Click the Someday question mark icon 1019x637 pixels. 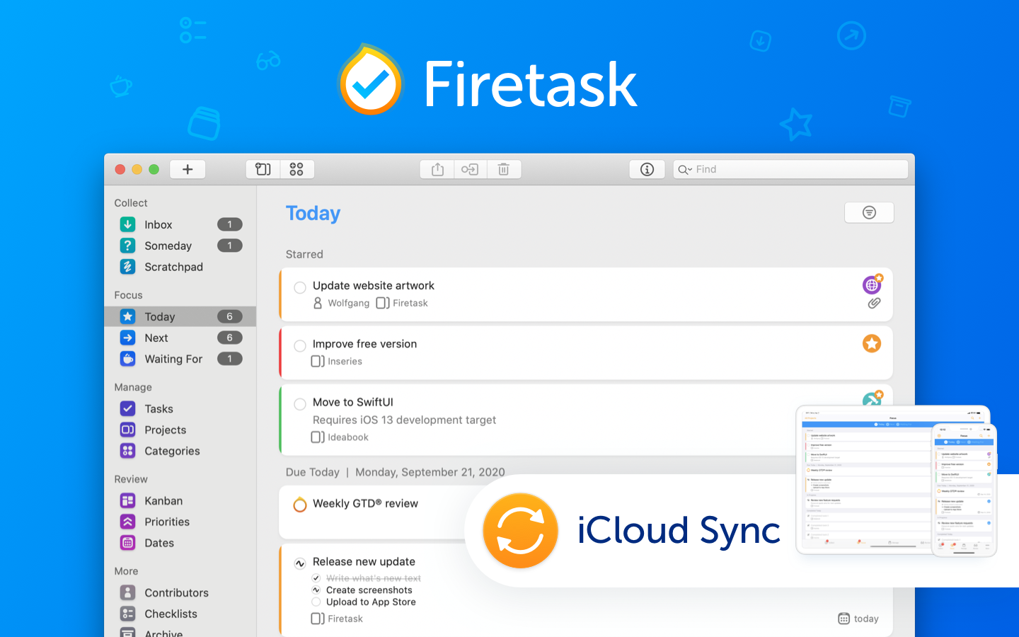[x=127, y=246]
